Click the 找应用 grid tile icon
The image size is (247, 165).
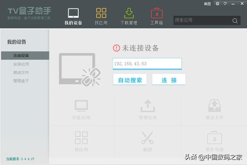pyautogui.click(x=81, y=138)
